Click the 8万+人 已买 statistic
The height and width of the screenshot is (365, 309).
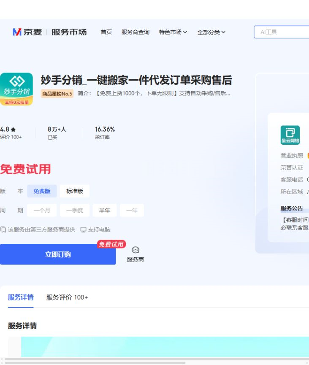point(57,133)
